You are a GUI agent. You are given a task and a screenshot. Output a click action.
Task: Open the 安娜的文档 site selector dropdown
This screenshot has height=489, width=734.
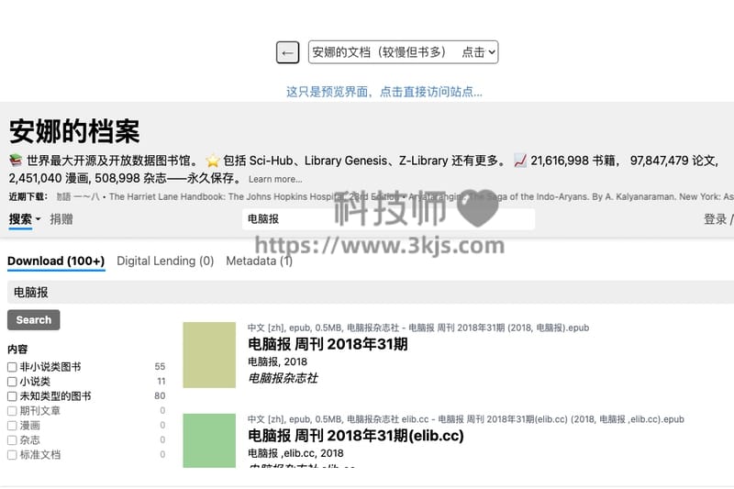click(403, 52)
